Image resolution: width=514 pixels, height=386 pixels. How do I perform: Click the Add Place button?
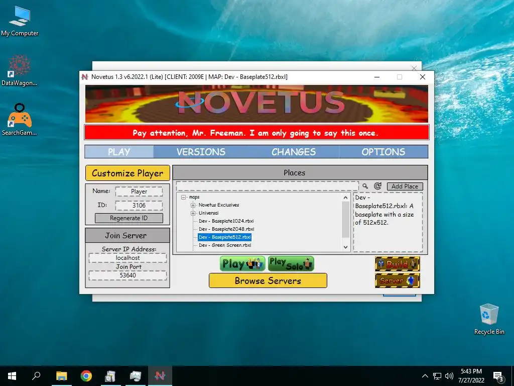point(405,186)
